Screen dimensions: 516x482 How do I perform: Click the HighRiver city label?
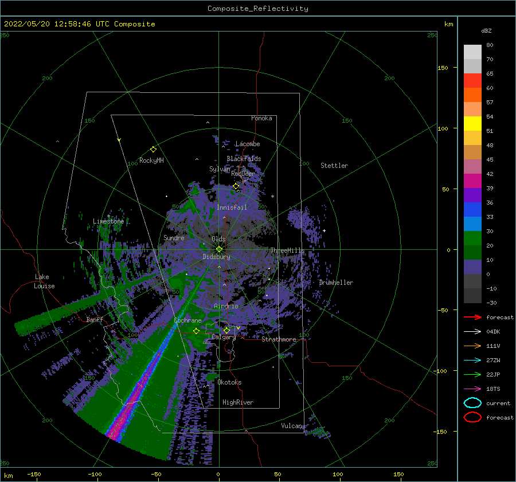(238, 402)
